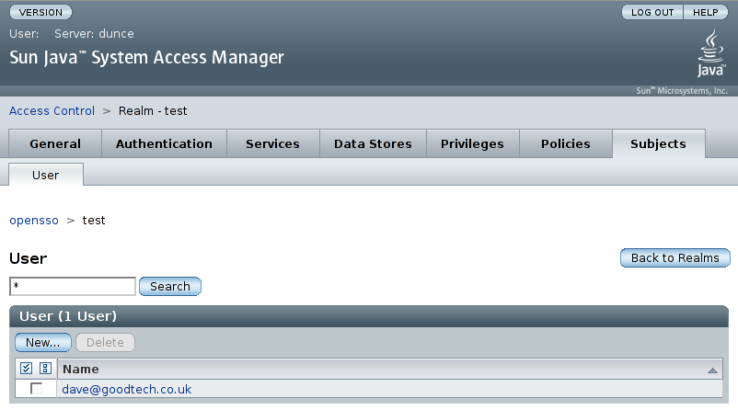Image resolution: width=738 pixels, height=410 pixels.
Task: Open the opensso breadcrumb link
Action: tap(34, 221)
